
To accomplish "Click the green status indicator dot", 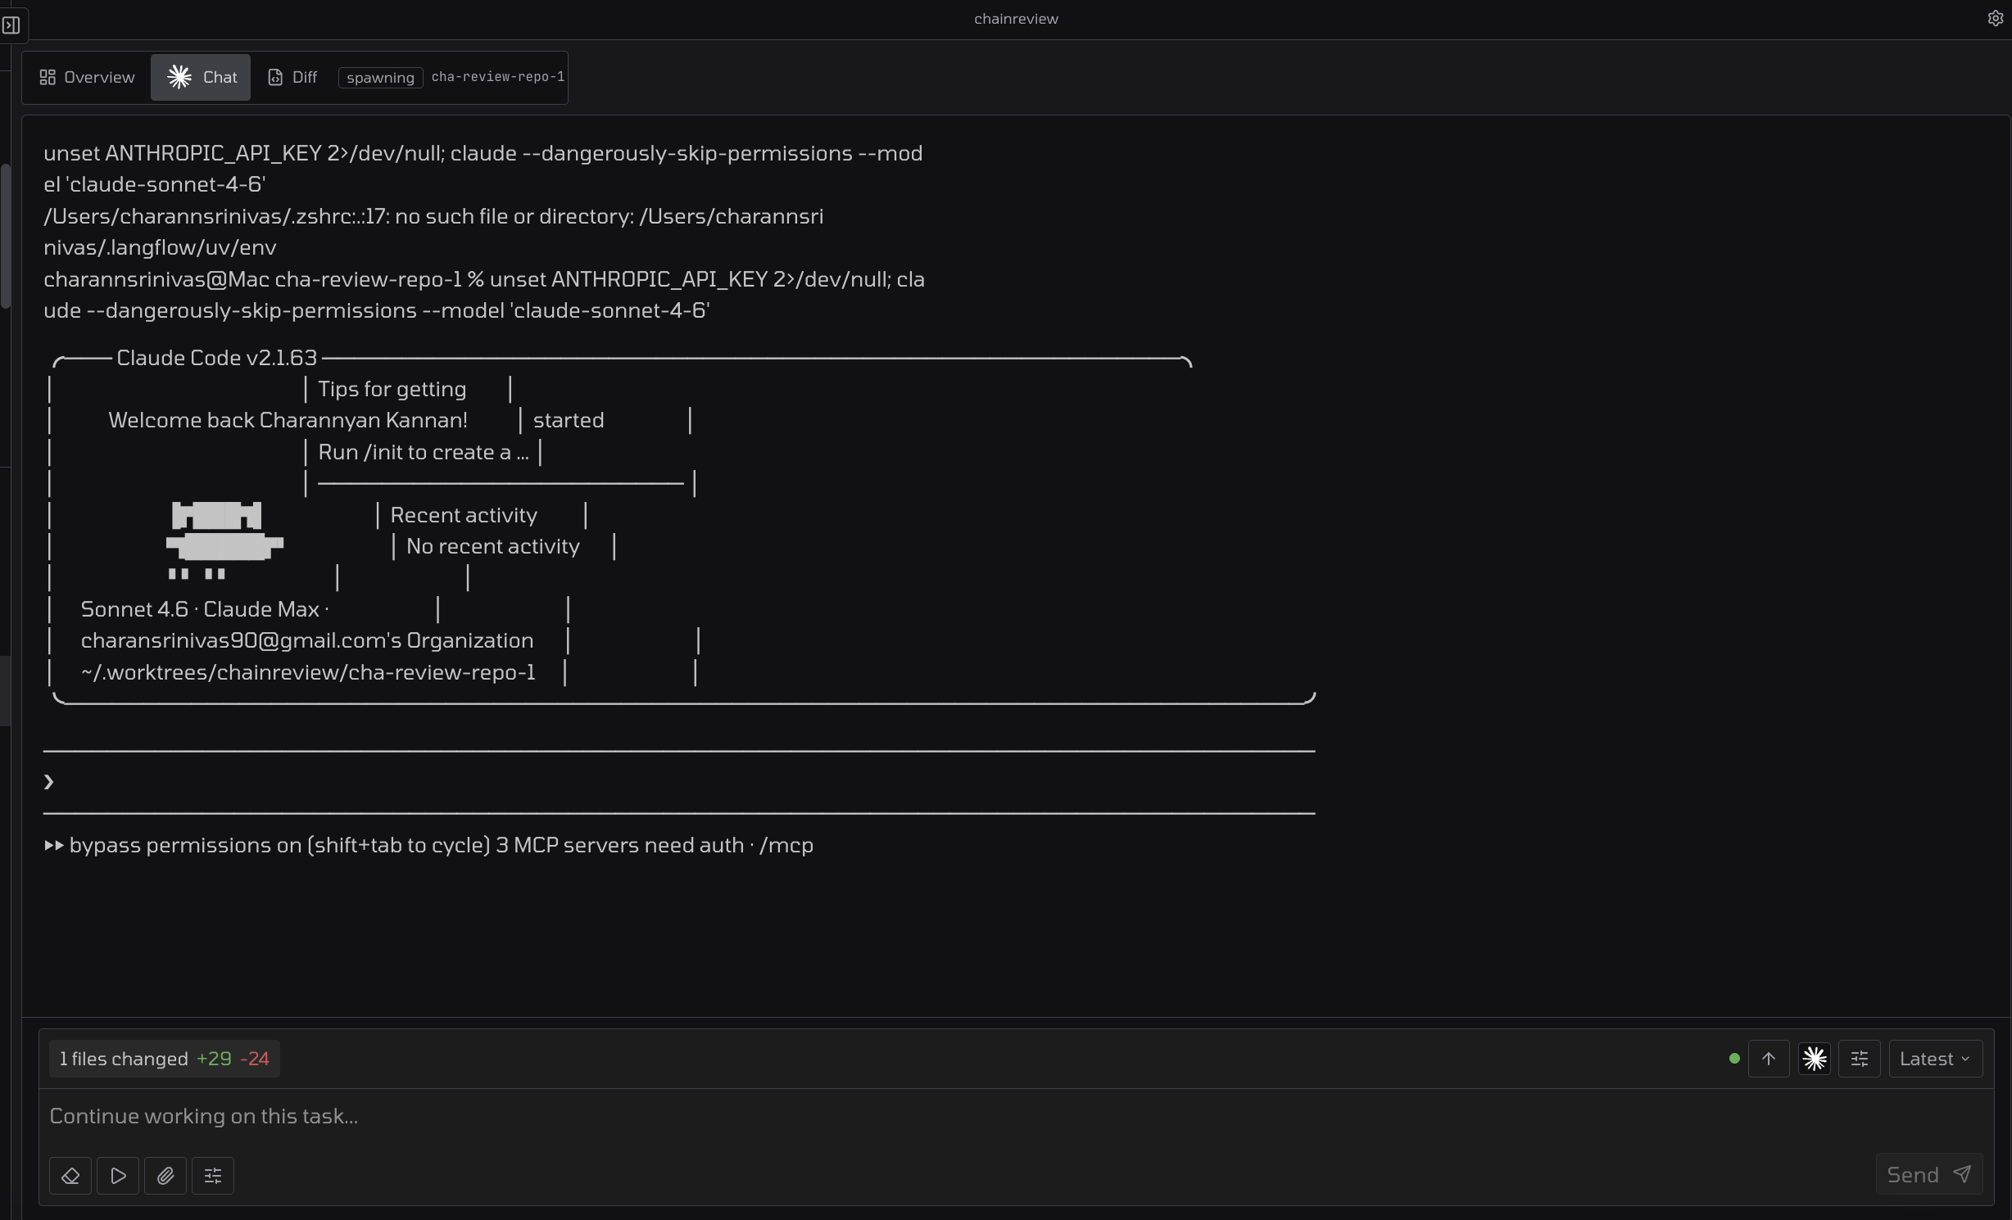I will (x=1734, y=1059).
